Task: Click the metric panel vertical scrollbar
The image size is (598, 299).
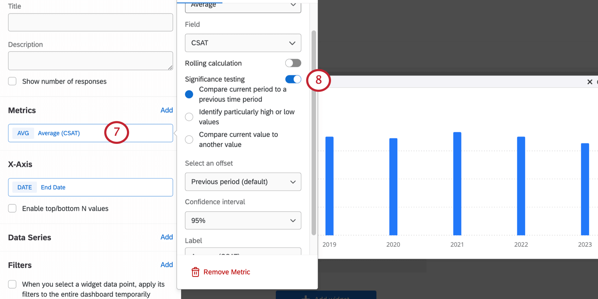Action: (x=314, y=133)
